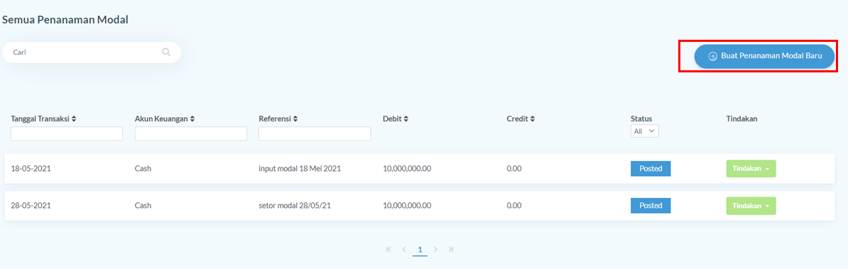Focus the Referensi filter field

pyautogui.click(x=315, y=134)
